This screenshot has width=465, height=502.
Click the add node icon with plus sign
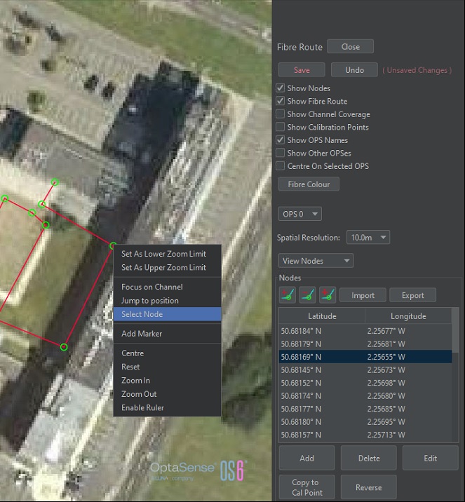[288, 295]
